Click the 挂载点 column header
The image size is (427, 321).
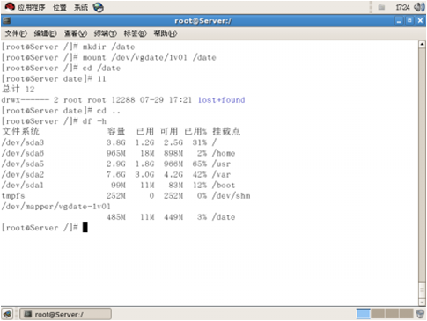226,131
